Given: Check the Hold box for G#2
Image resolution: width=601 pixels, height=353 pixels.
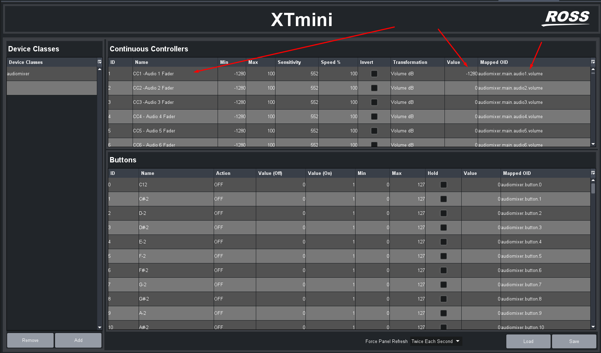Looking at the screenshot, I should coord(443,299).
